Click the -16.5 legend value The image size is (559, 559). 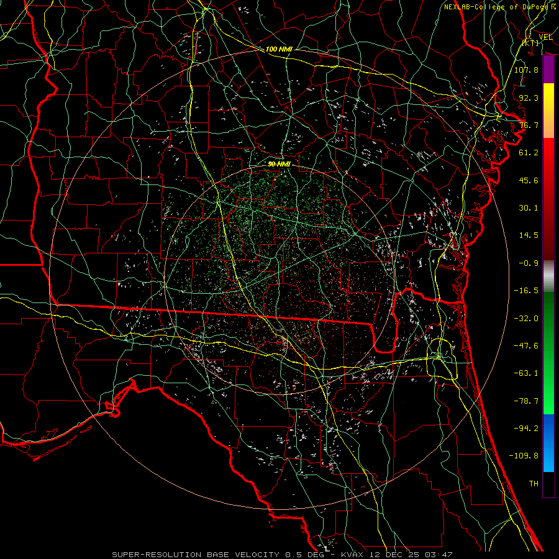click(x=526, y=291)
